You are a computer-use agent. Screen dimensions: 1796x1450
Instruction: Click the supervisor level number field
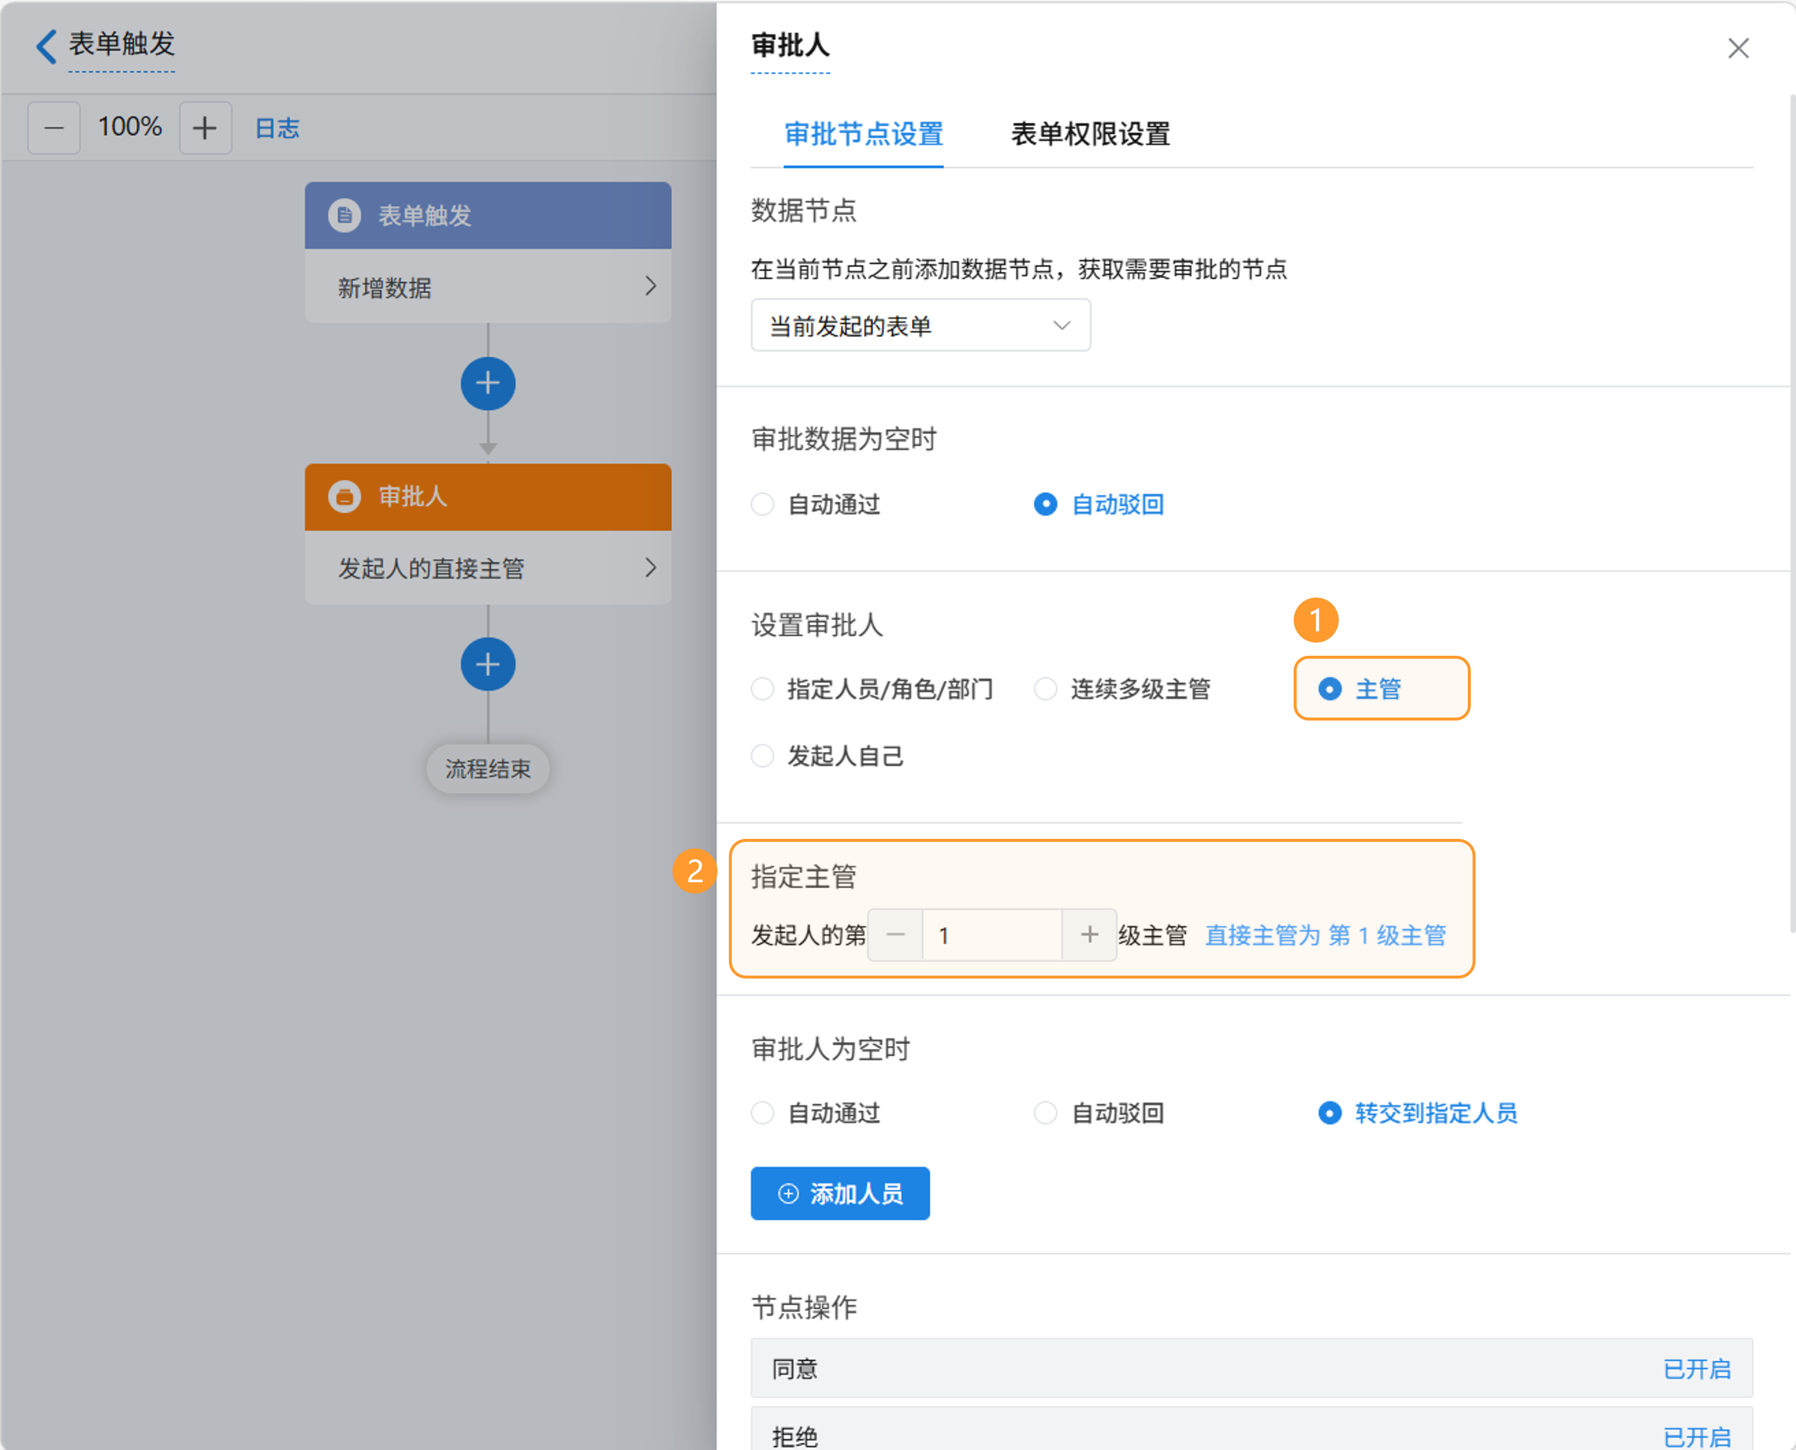coord(992,935)
